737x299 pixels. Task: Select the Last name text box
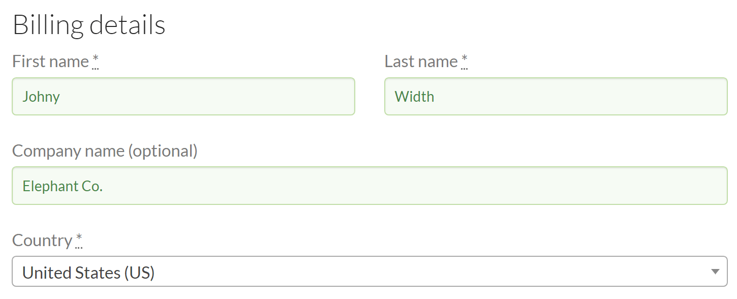click(556, 96)
